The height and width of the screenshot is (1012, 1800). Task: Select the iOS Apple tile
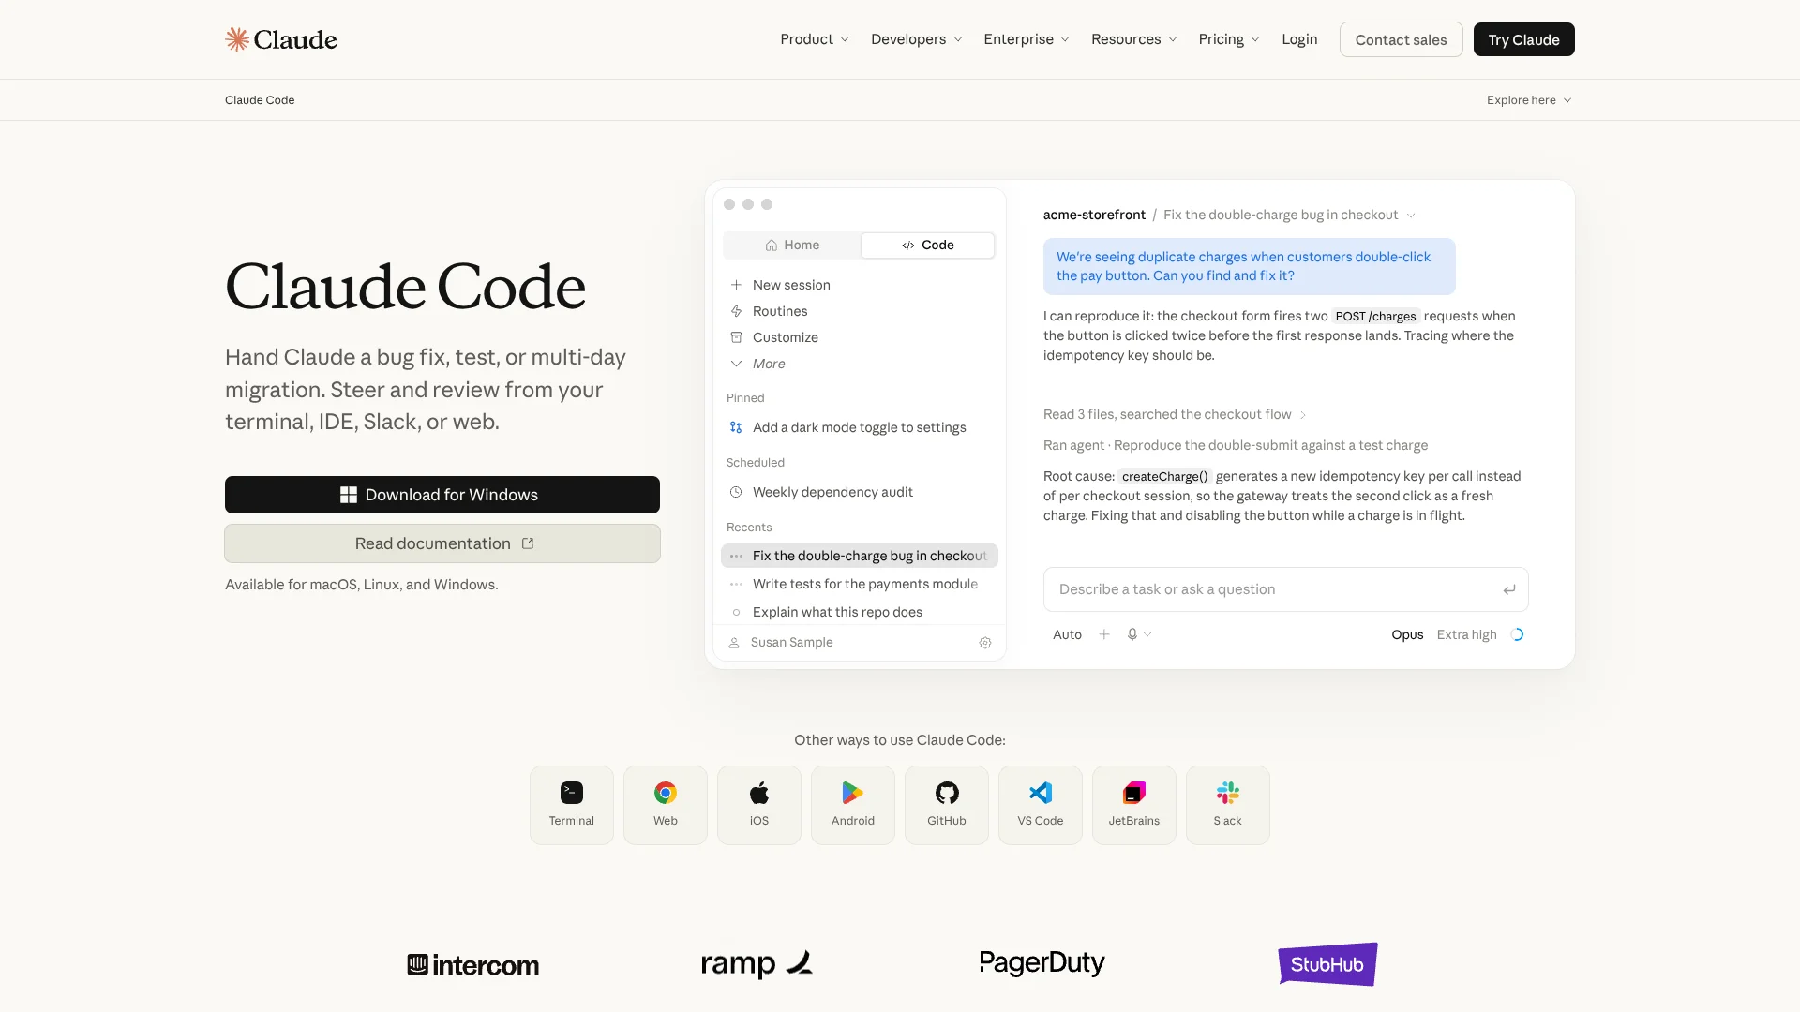[759, 805]
